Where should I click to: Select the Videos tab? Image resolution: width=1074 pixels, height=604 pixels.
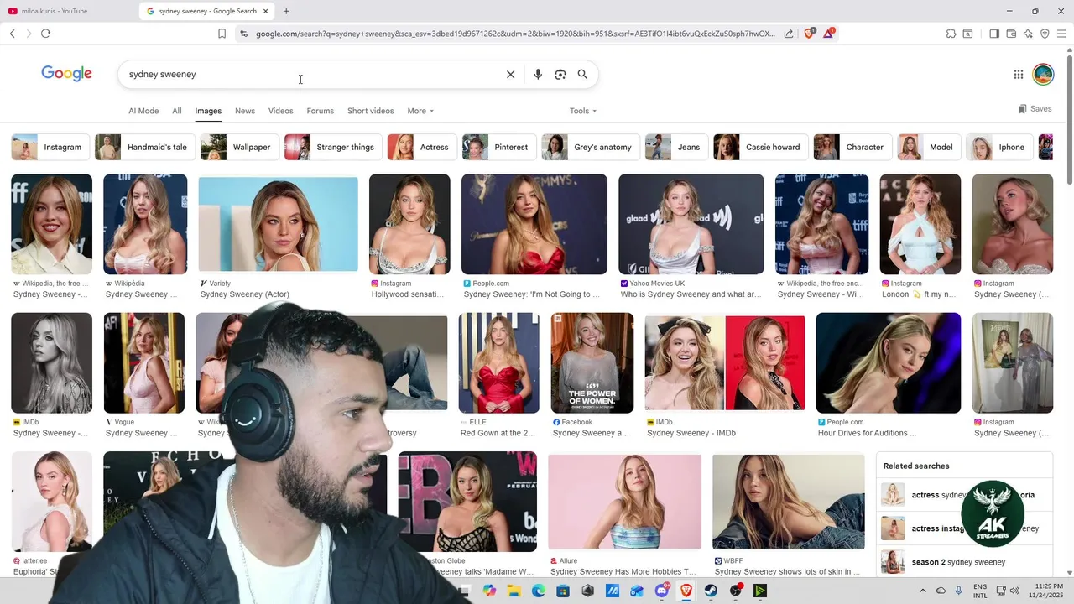pos(281,111)
